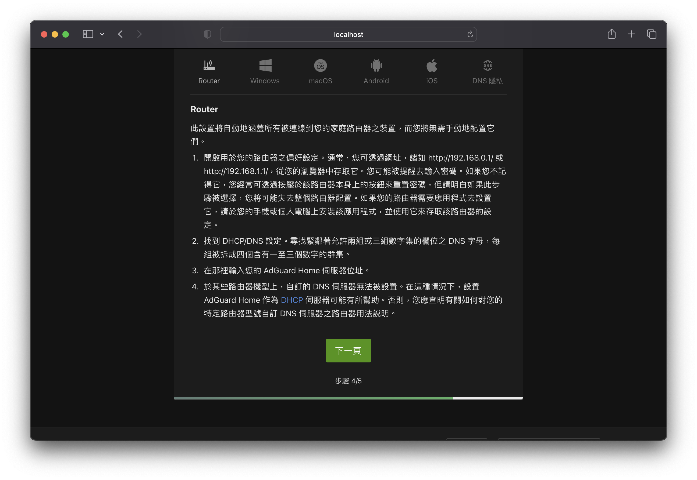This screenshot has height=480, width=697.
Task: Select the Apple iOS icon
Action: point(431,65)
